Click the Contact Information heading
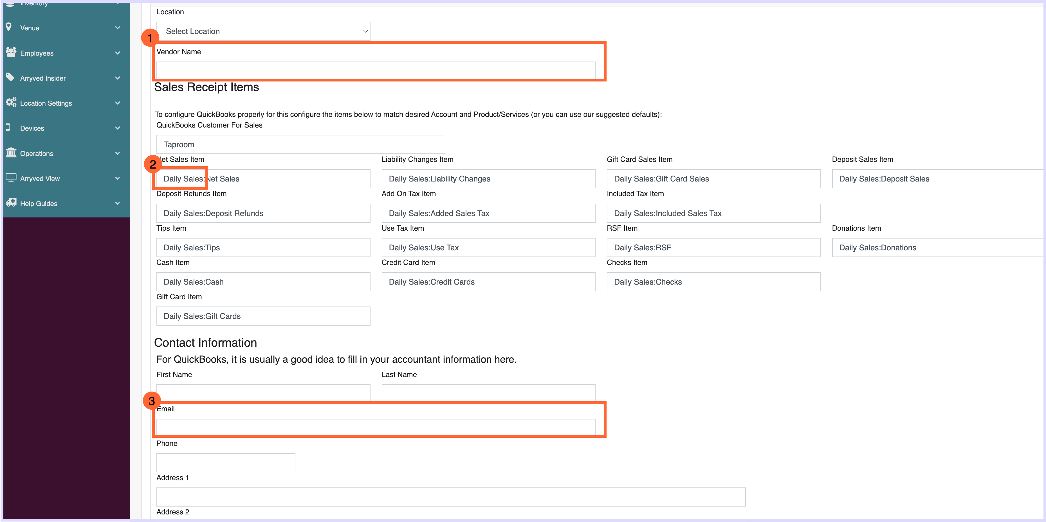This screenshot has width=1046, height=522. click(x=205, y=343)
